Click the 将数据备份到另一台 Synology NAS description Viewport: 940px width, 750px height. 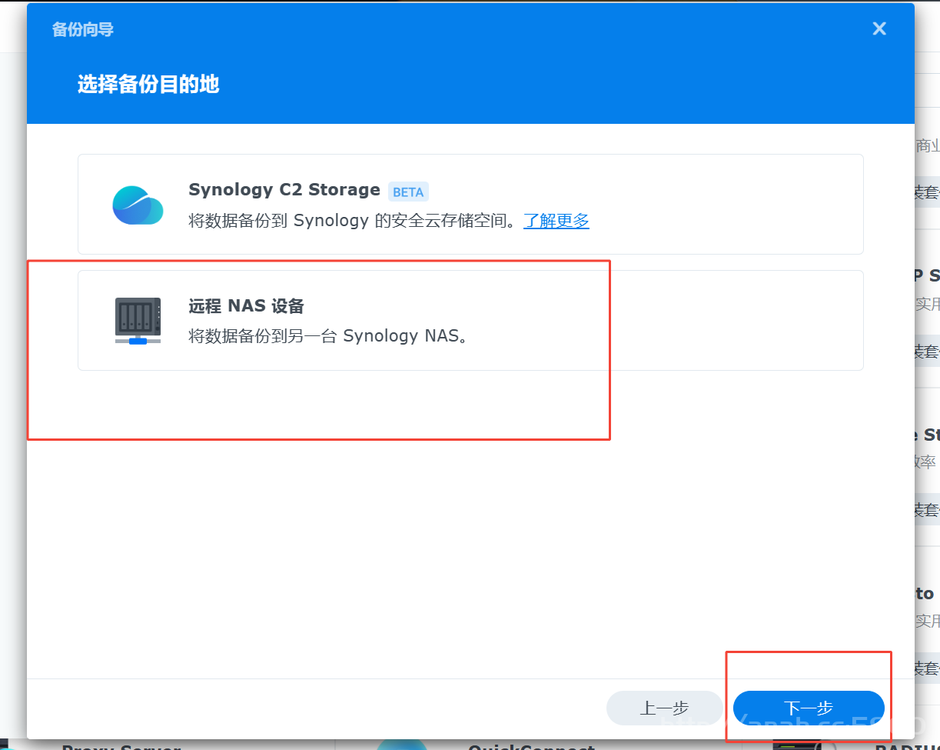(329, 336)
